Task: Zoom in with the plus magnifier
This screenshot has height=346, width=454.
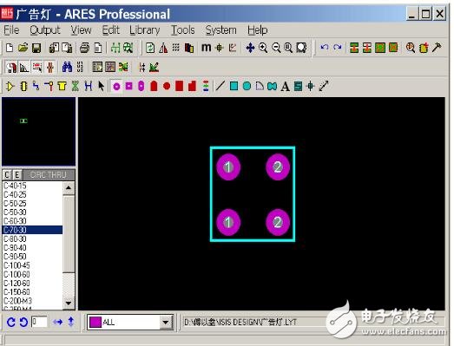Action: pos(263,48)
